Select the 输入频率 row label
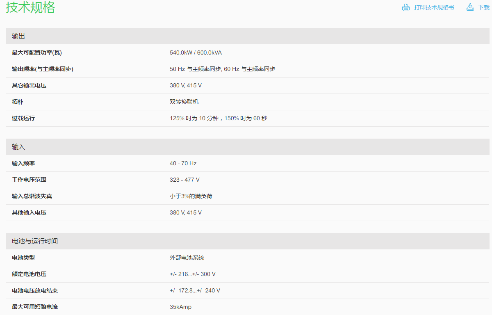 tap(23, 163)
